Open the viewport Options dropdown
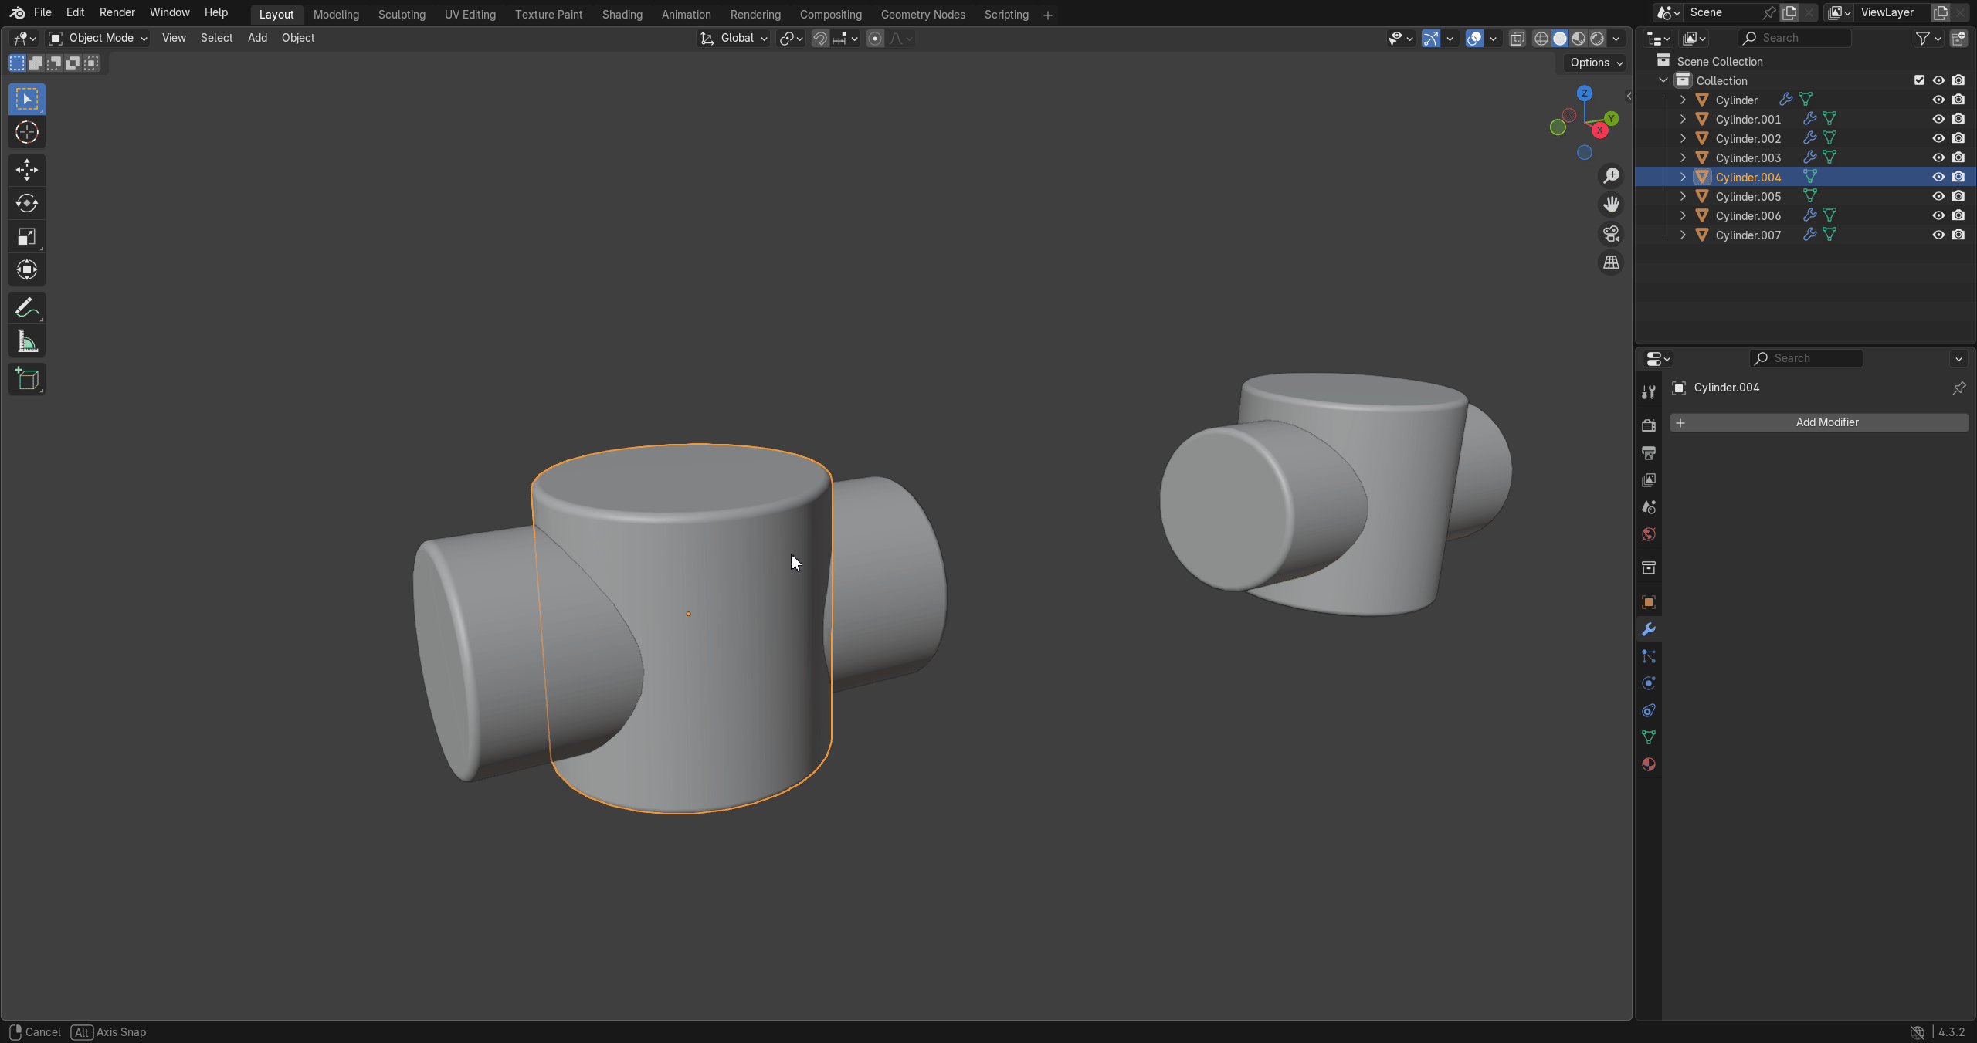The width and height of the screenshot is (1977, 1043). pyautogui.click(x=1596, y=63)
